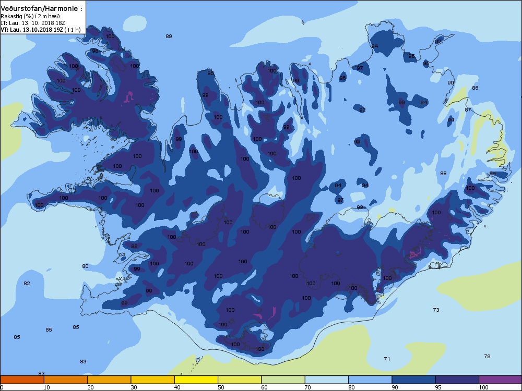
Task: Click the 96 value in northern Iceland
Action: 342,78
